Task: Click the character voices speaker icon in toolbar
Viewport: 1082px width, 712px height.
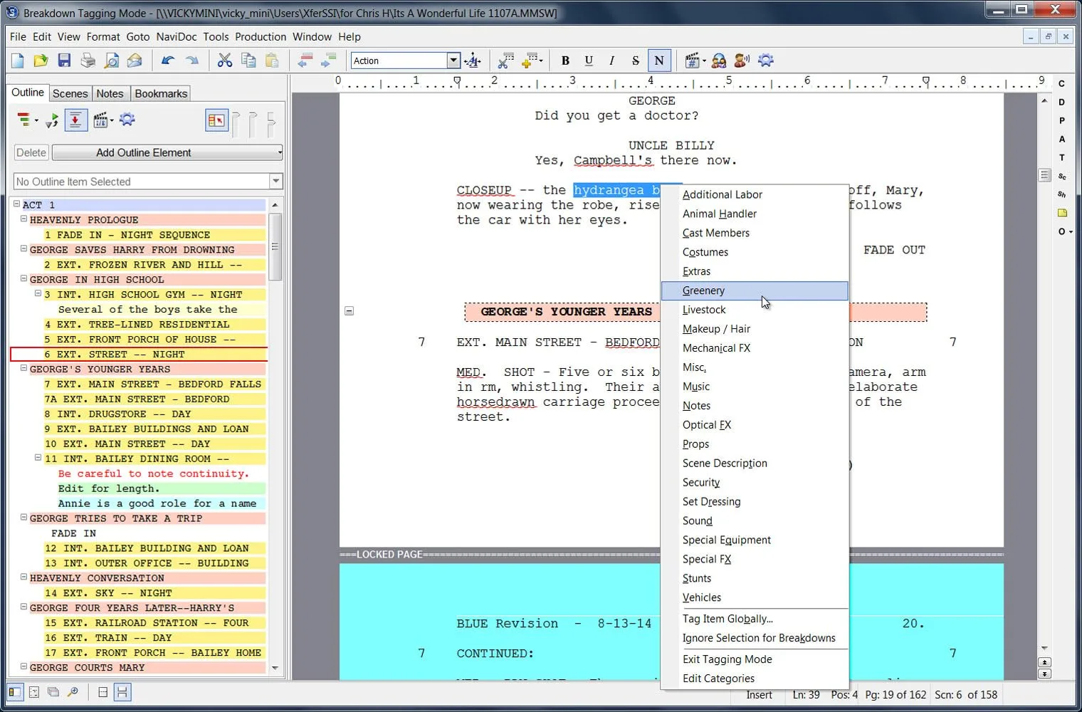Action: pos(741,61)
